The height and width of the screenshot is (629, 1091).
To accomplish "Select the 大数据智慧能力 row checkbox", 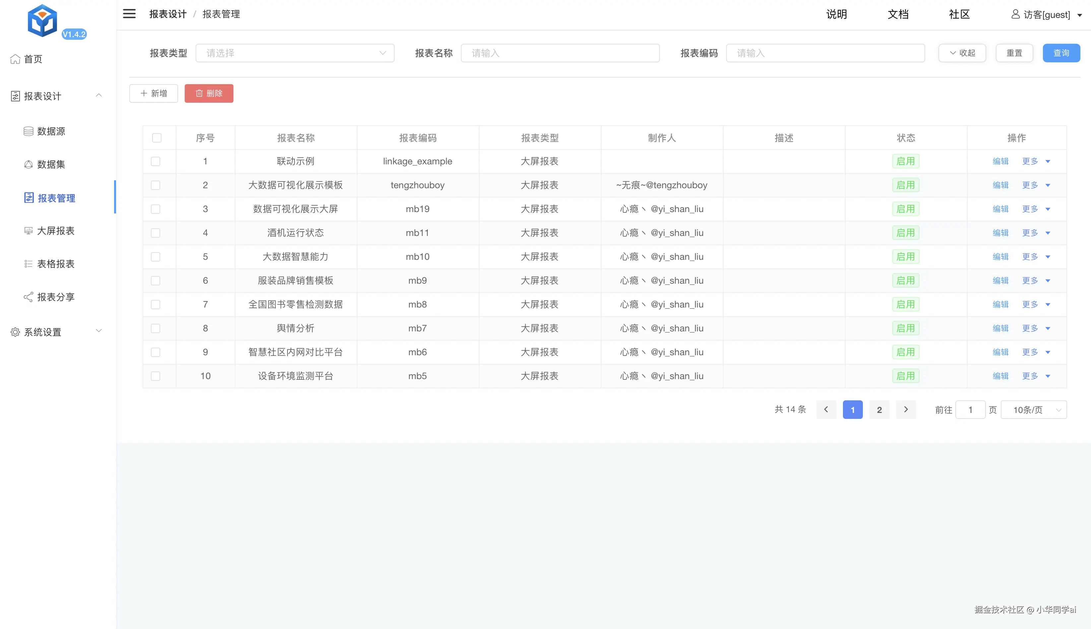I will [156, 257].
